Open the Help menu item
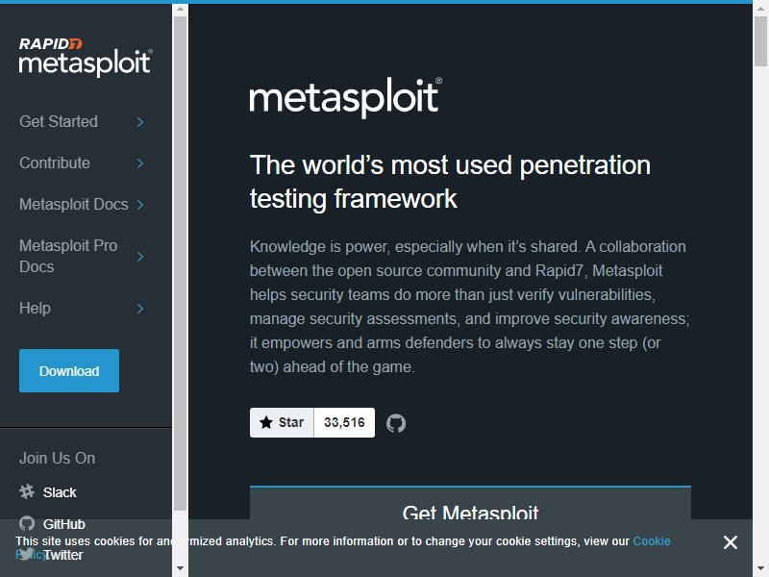Image resolution: width=769 pixels, height=577 pixels. [x=35, y=309]
